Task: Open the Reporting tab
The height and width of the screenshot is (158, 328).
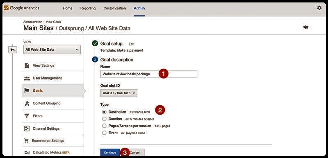Action: (88, 8)
